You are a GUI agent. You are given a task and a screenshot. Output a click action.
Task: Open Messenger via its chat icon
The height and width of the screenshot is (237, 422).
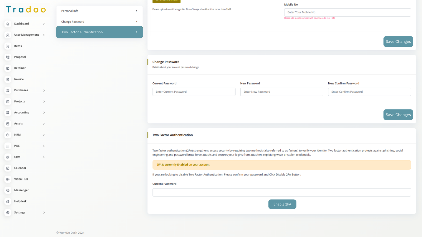[x=8, y=190]
